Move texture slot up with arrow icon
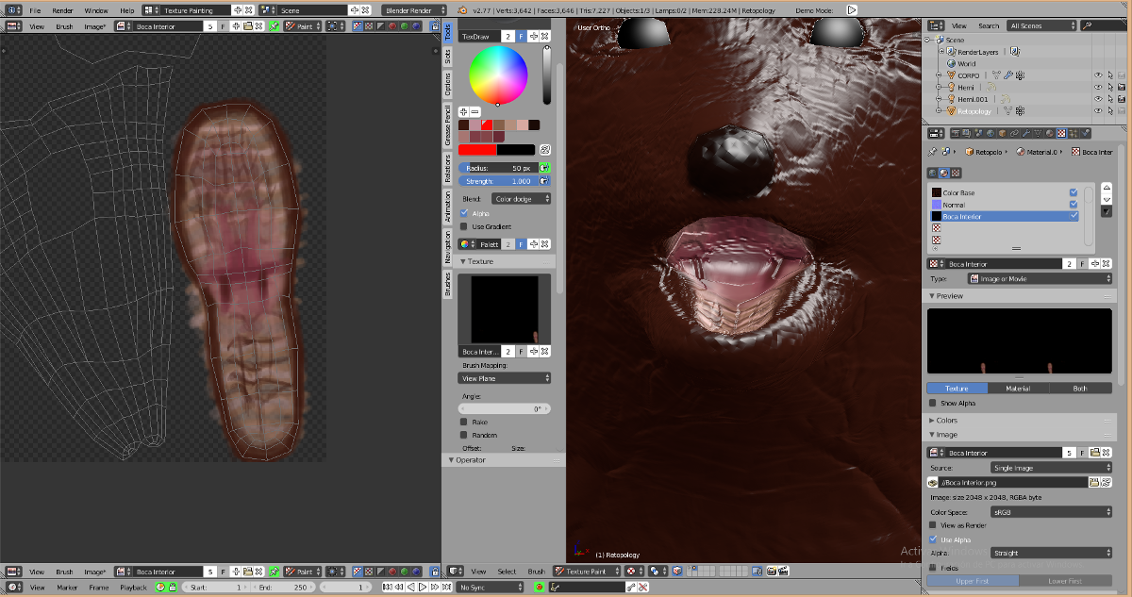Screen dimensions: 1132x597 [x=1107, y=186]
